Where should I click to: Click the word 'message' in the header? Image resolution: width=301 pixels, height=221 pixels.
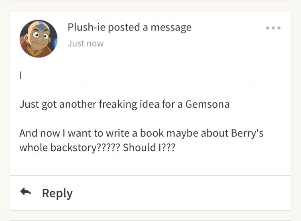coord(171,28)
